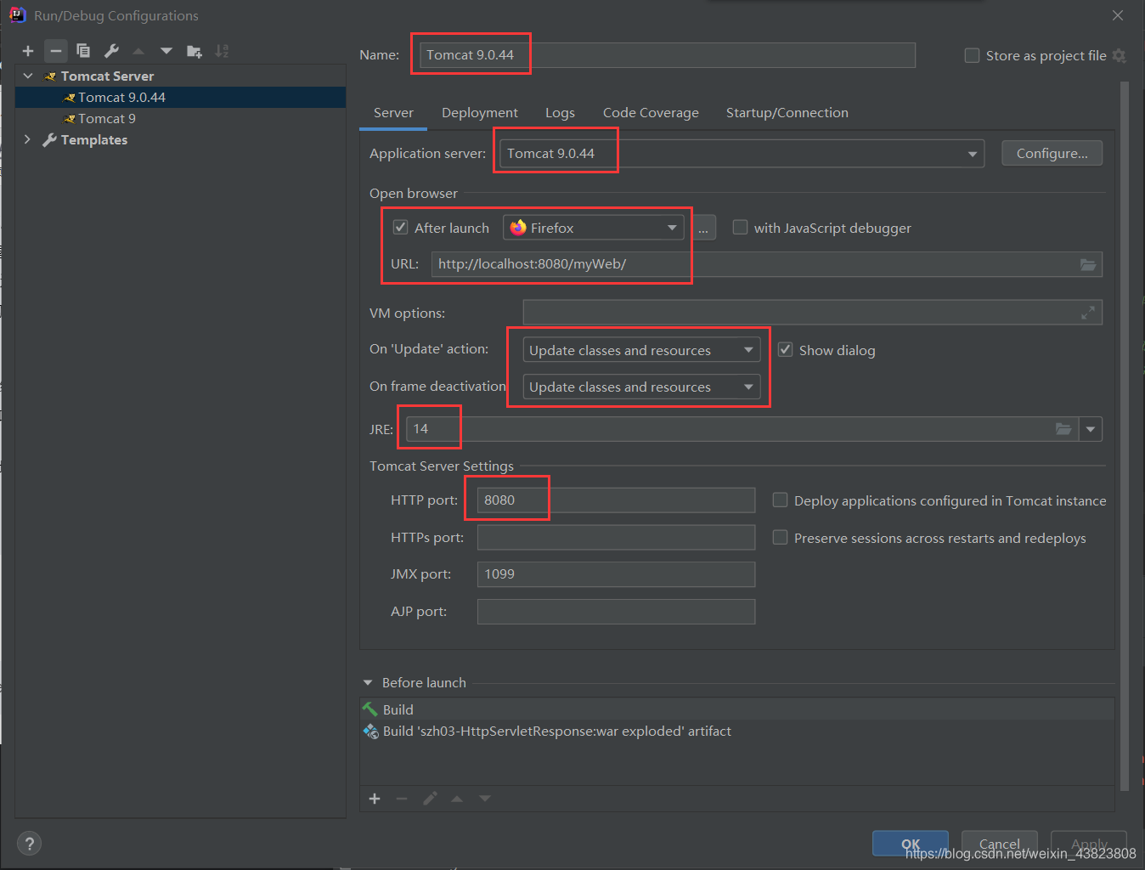Click the Configure... button

click(1052, 154)
